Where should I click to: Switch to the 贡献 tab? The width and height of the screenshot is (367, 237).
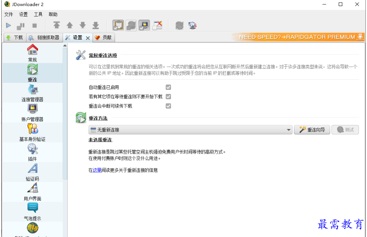pos(104,38)
